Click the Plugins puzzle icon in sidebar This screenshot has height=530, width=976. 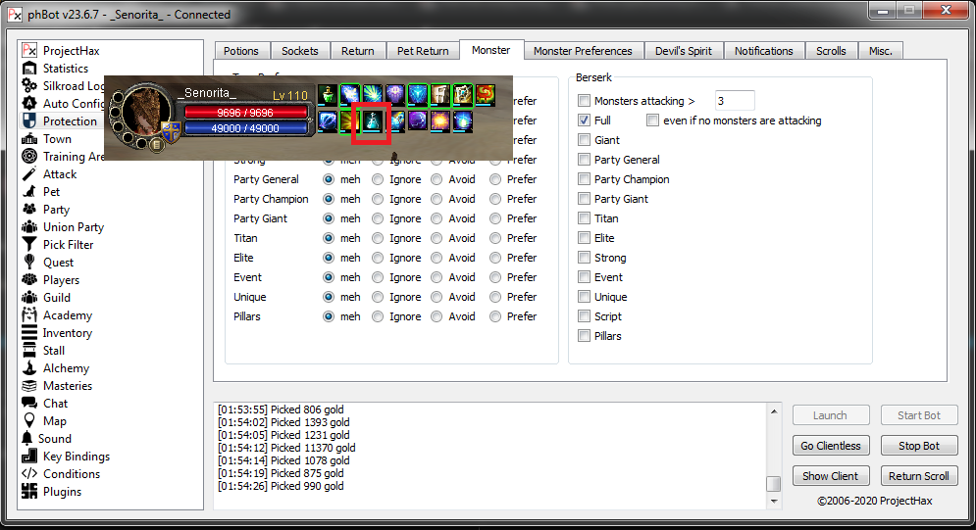point(29,492)
